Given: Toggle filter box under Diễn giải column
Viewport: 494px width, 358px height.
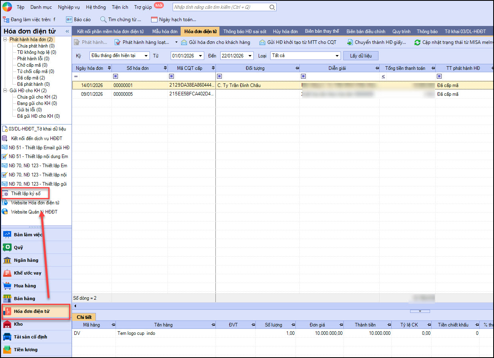Looking at the screenshot, I should (x=303, y=76).
